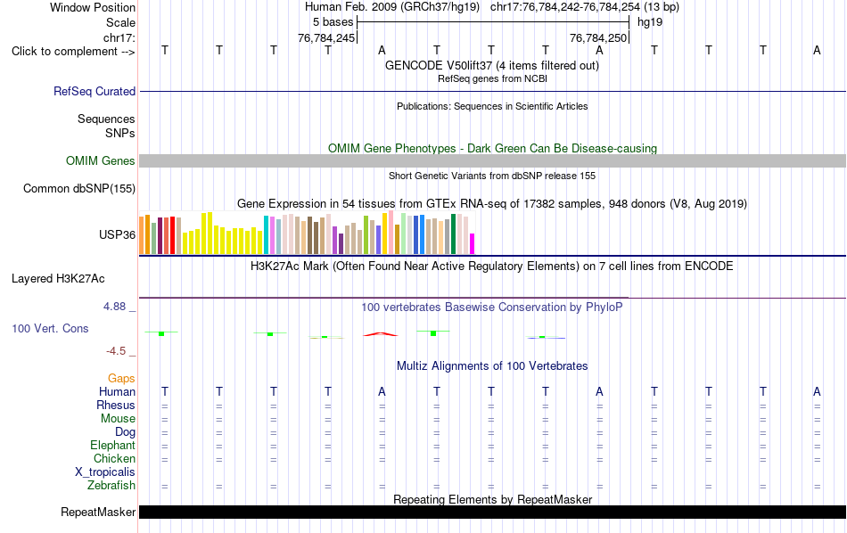
Task: Click the 'Click to complement -->' label
Action: (x=73, y=52)
